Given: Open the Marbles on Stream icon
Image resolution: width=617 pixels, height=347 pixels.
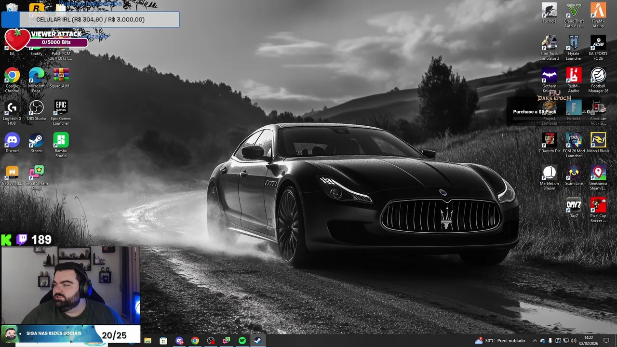Looking at the screenshot, I should 549,177.
